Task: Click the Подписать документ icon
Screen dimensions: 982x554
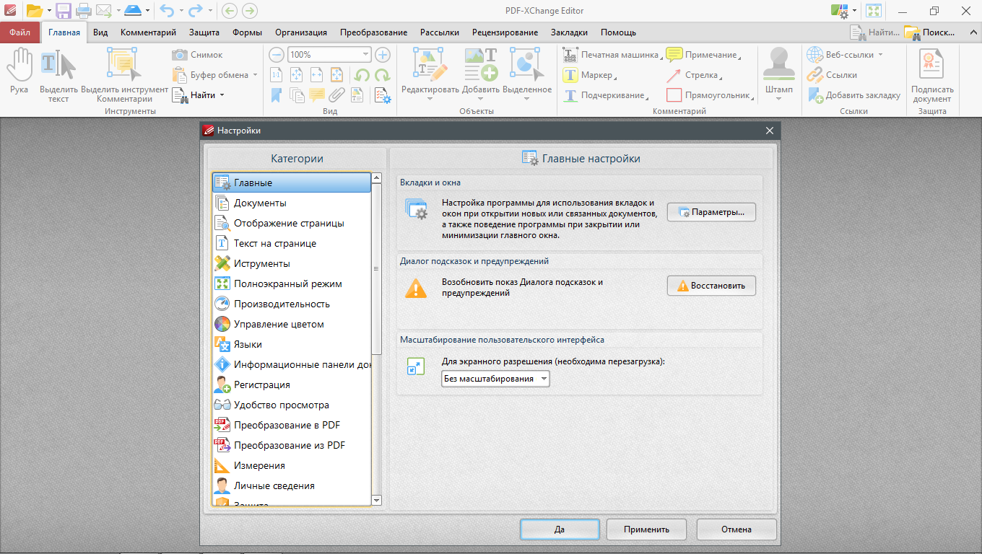Action: pyautogui.click(x=931, y=72)
